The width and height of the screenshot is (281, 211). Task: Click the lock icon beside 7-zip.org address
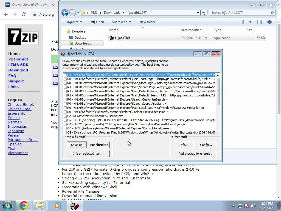[x=35, y=14]
